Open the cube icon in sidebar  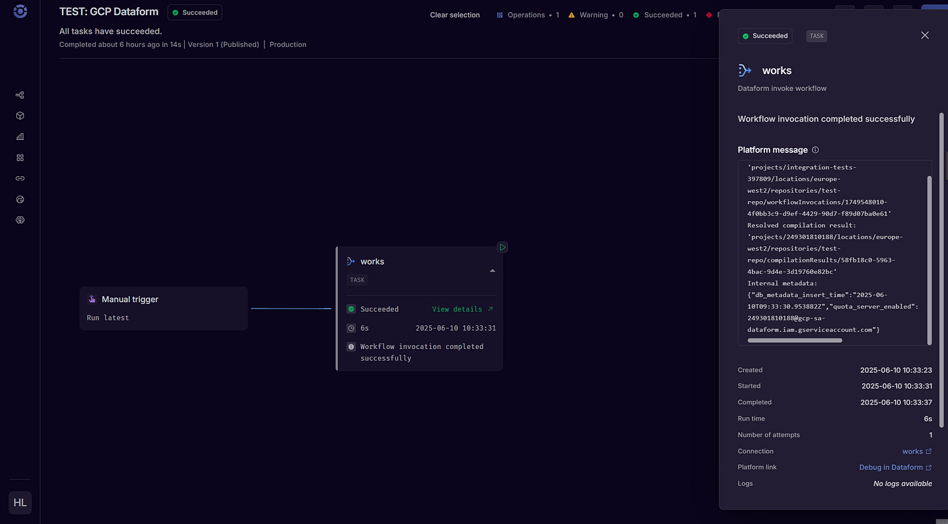(x=20, y=116)
